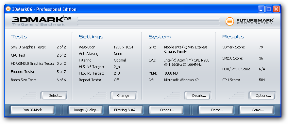Screen dimensions: 288x124
Task: Open the Graphs... tool
Action: pyautogui.click(x=166, y=110)
